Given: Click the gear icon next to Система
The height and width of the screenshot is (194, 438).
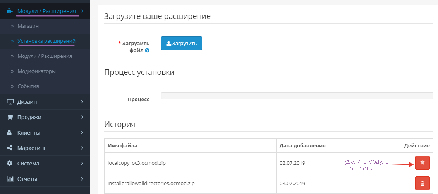Looking at the screenshot, I should tap(10, 164).
